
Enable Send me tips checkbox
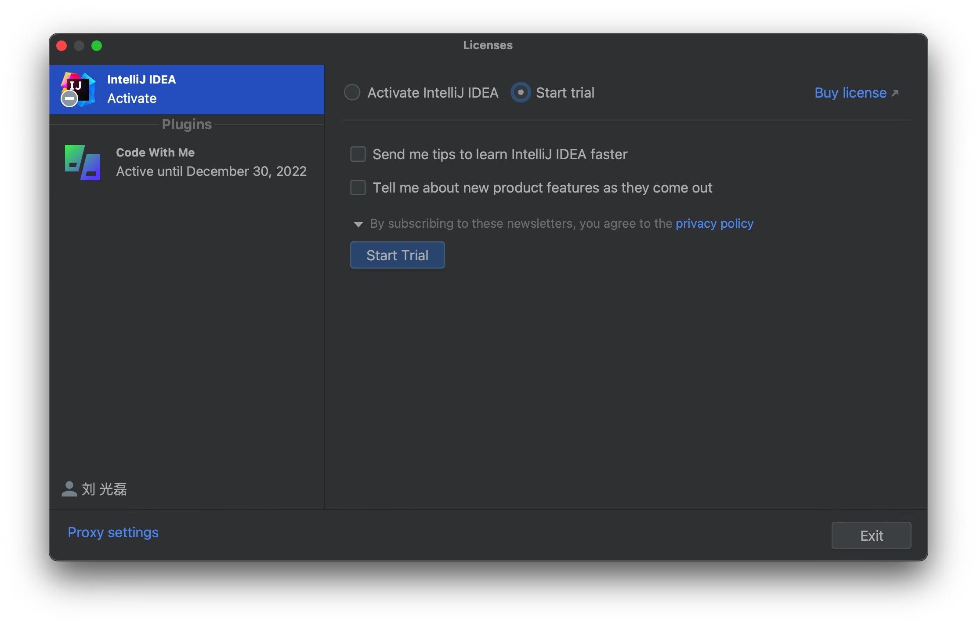[x=358, y=154]
